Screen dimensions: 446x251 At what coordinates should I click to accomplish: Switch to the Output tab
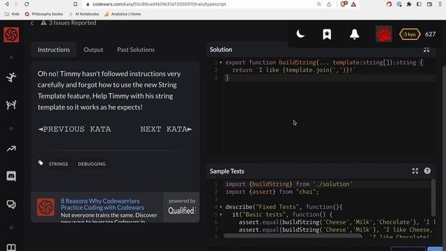[93, 50]
